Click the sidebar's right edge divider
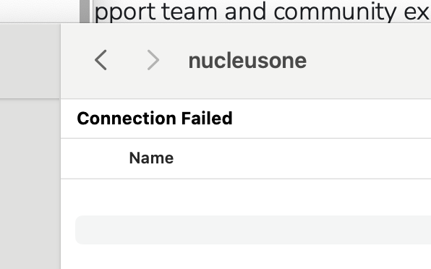431x269 pixels. pyautogui.click(x=61, y=145)
